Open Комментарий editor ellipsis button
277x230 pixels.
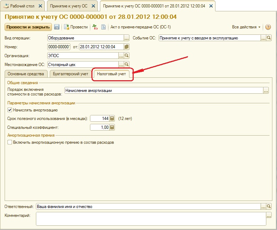coord(269,215)
